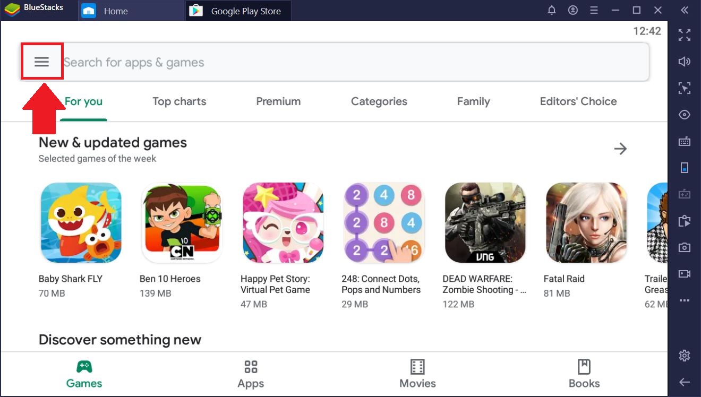This screenshot has width=701, height=397.
Task: Click the cursor lock icon in sidebar
Action: [685, 88]
